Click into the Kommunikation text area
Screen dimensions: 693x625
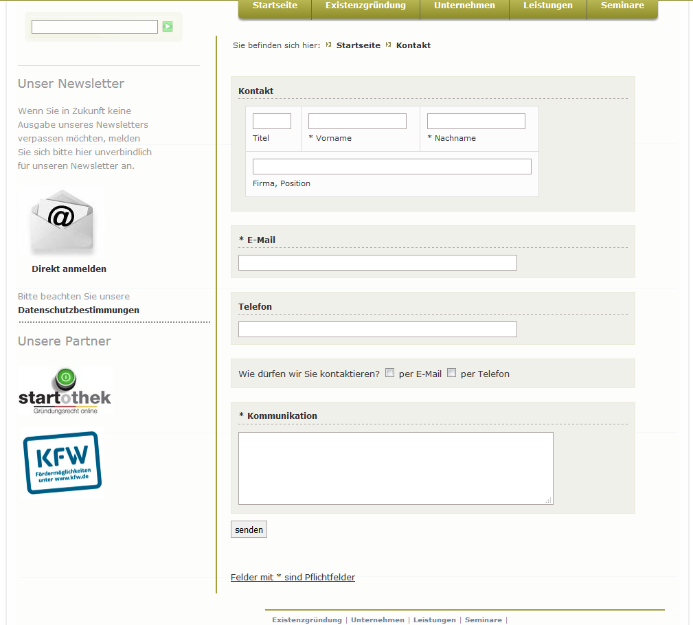(396, 468)
